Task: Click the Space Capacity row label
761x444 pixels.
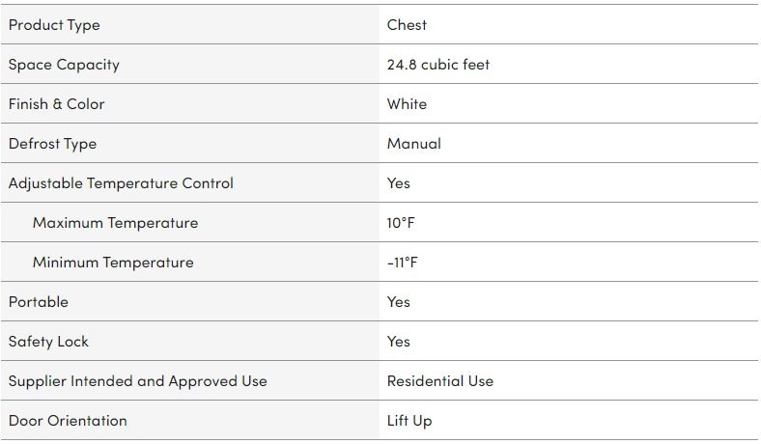Action: pos(64,65)
